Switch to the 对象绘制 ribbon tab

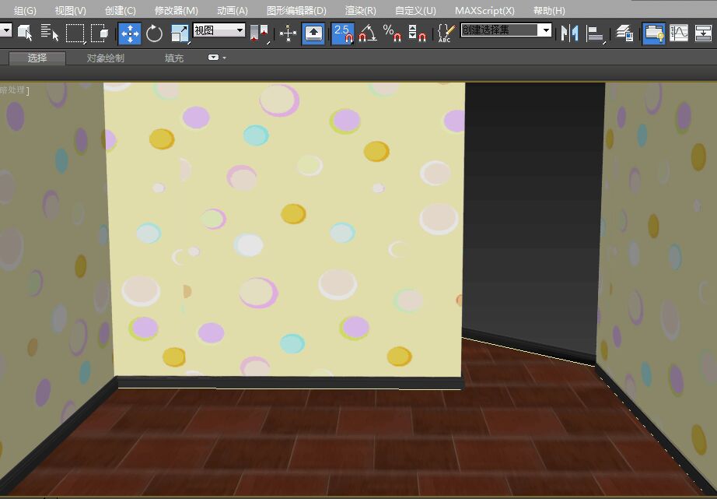pos(105,58)
